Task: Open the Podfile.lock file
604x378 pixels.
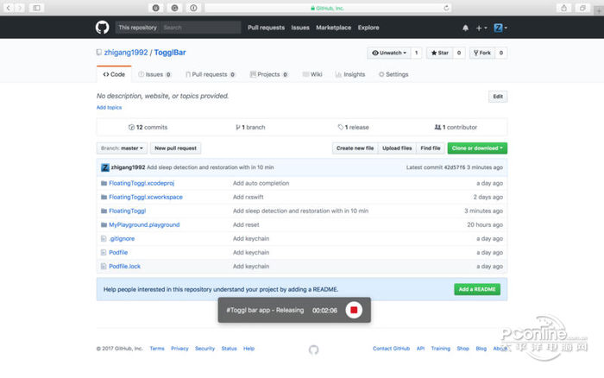Action: (124, 266)
